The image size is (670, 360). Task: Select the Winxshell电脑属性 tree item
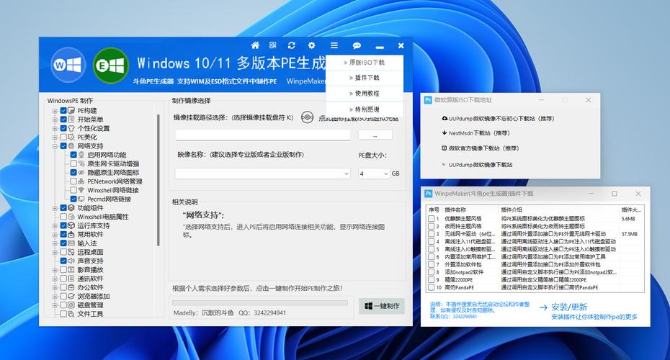(x=102, y=217)
